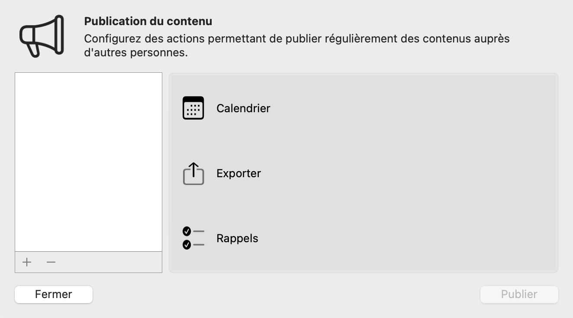Image resolution: width=573 pixels, height=318 pixels.
Task: Click the "Publication du contenu" heading
Action: (148, 21)
